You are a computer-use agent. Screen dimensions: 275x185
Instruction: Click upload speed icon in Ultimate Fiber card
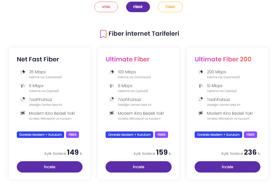tap(112, 86)
